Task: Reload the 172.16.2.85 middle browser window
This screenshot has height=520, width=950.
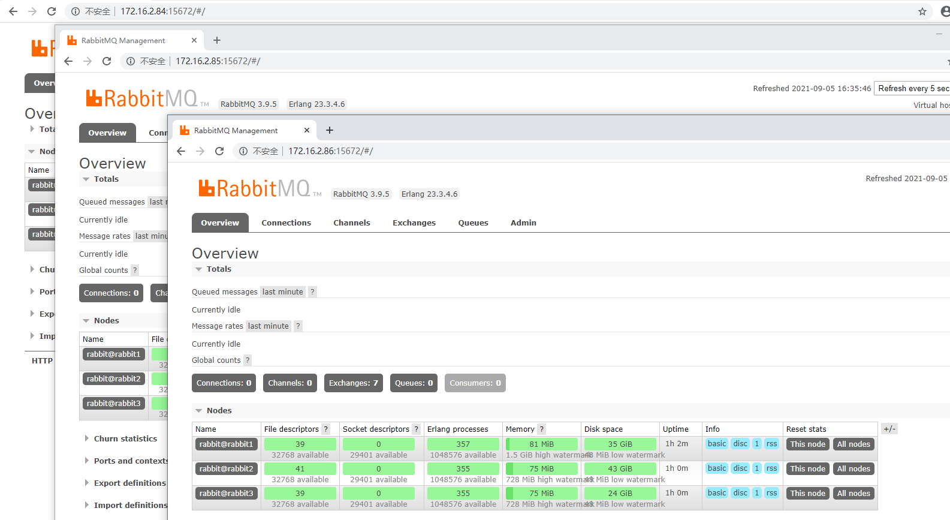Action: 107,61
